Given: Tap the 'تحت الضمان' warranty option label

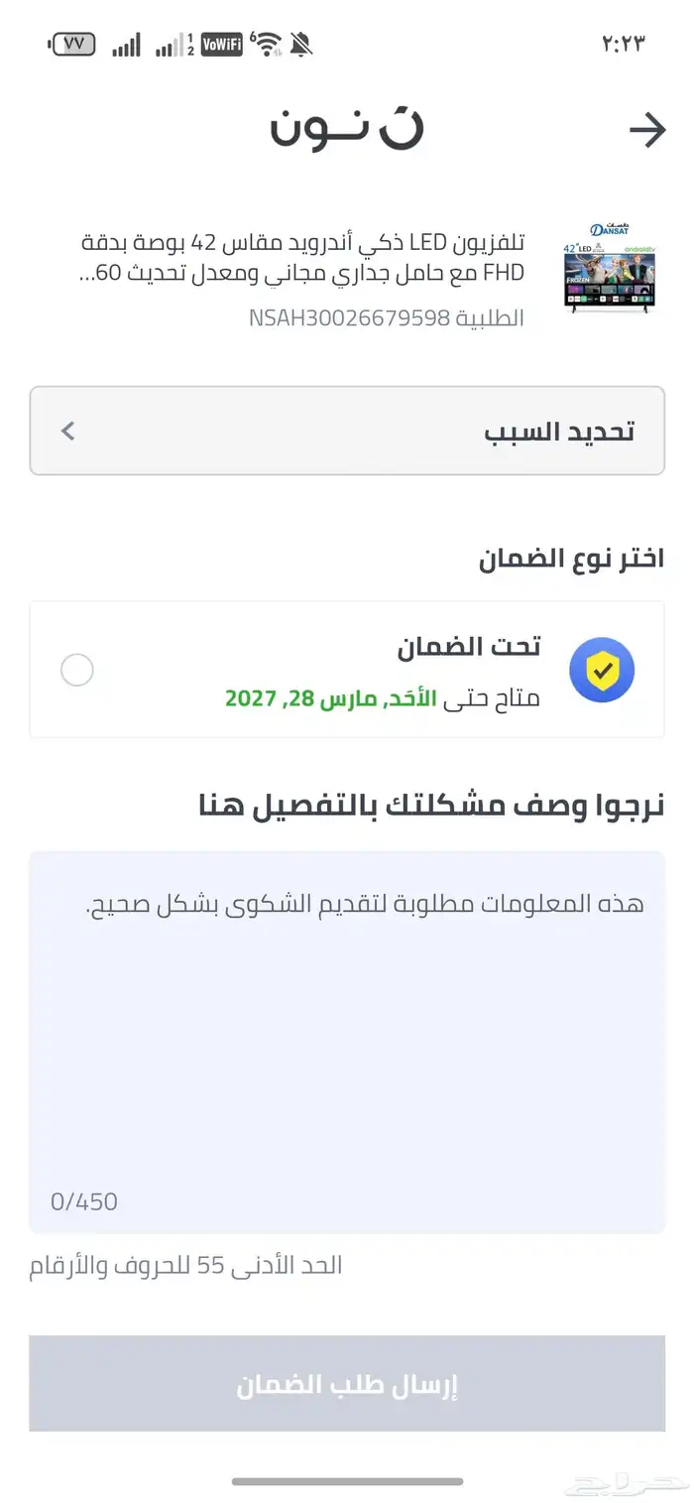Looking at the screenshot, I should click(468, 647).
